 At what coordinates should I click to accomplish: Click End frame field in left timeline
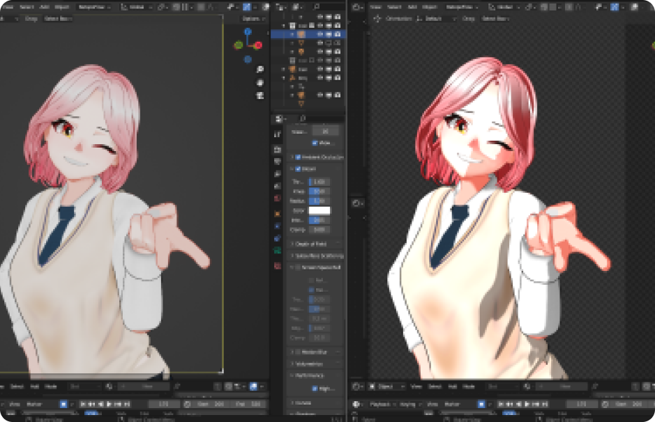[249, 404]
